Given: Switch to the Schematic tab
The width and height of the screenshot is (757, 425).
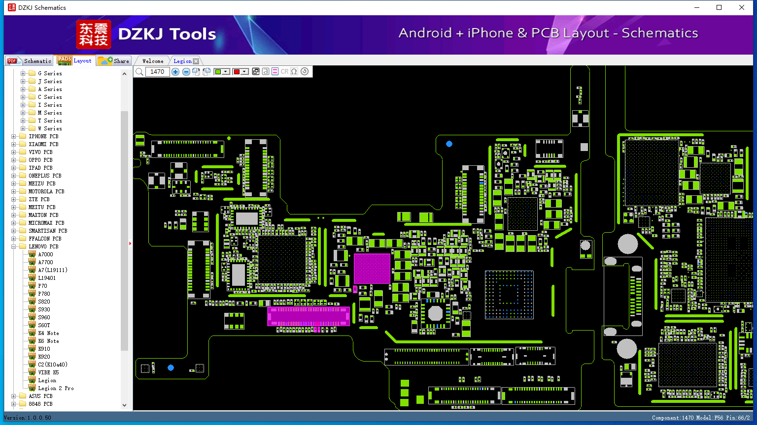Looking at the screenshot, I should (x=30, y=61).
